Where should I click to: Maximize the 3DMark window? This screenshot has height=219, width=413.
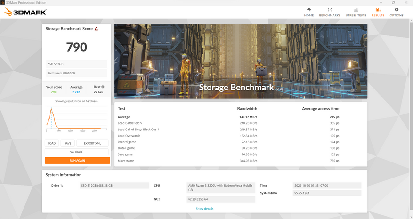pyautogui.click(x=393, y=2)
